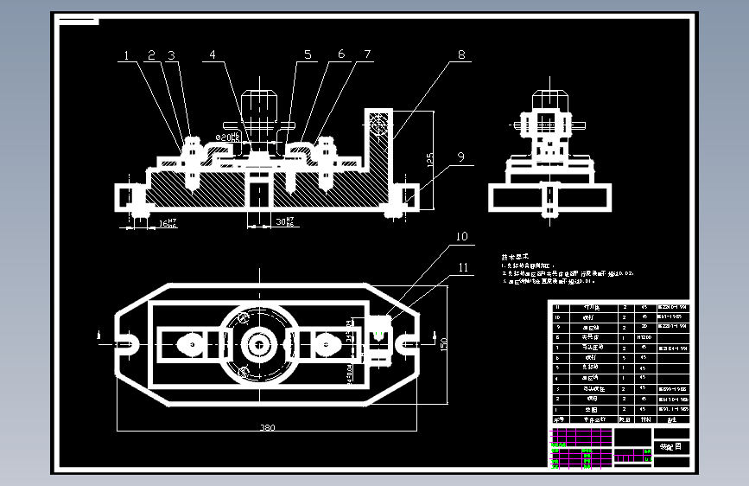Click balloon number 7 above the section view

[367, 54]
